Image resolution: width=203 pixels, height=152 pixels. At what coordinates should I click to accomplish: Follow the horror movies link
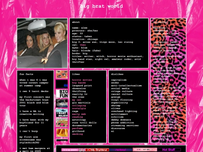[x=82, y=80]
